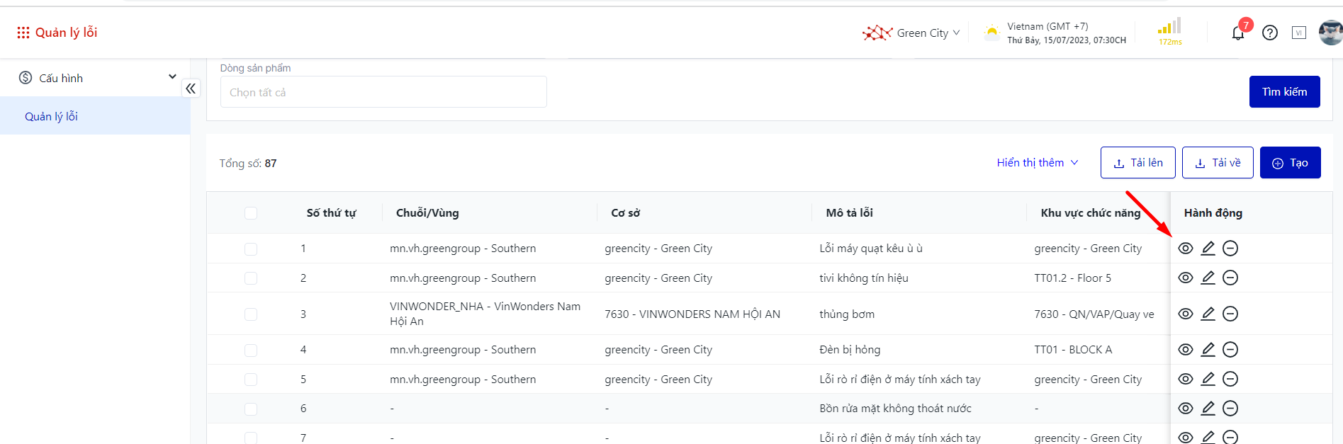Open the notifications bell icon
1343x444 pixels.
coord(1238,33)
